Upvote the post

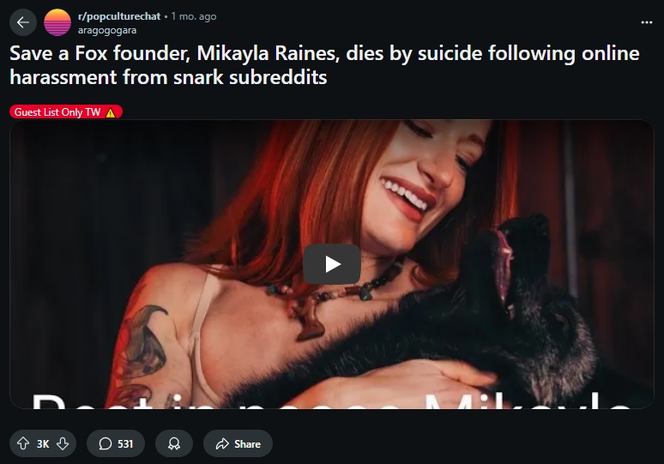[x=23, y=443]
